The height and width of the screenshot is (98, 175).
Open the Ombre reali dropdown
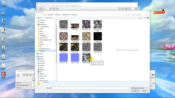(24, 88)
